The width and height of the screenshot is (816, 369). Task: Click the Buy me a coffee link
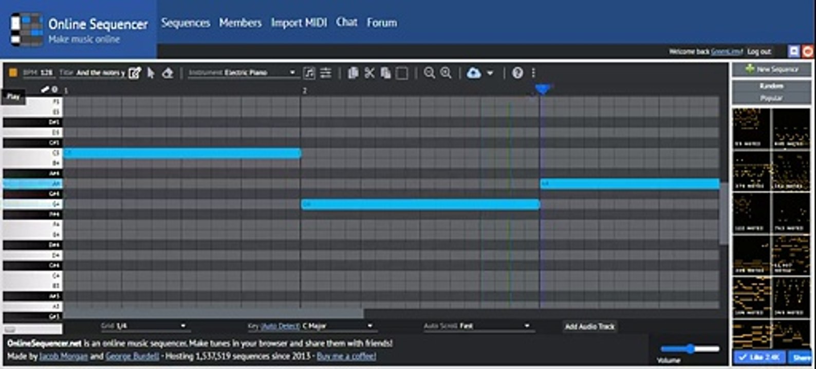346,356
